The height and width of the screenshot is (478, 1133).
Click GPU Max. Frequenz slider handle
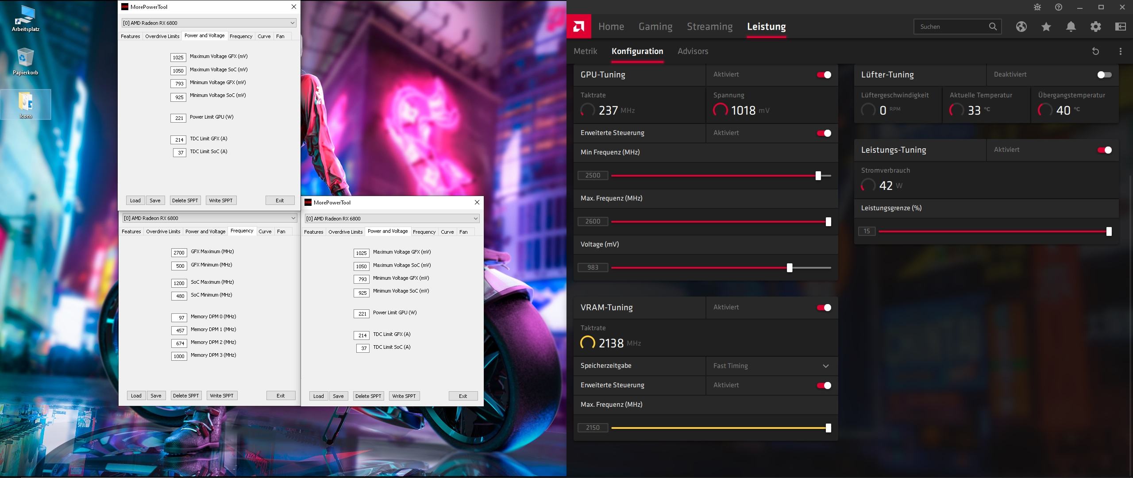coord(829,222)
